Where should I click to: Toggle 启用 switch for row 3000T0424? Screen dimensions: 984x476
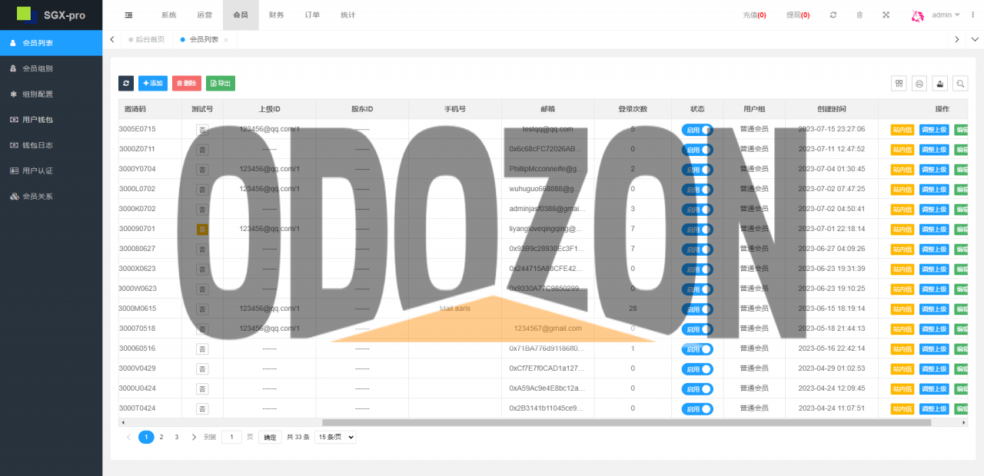click(697, 409)
